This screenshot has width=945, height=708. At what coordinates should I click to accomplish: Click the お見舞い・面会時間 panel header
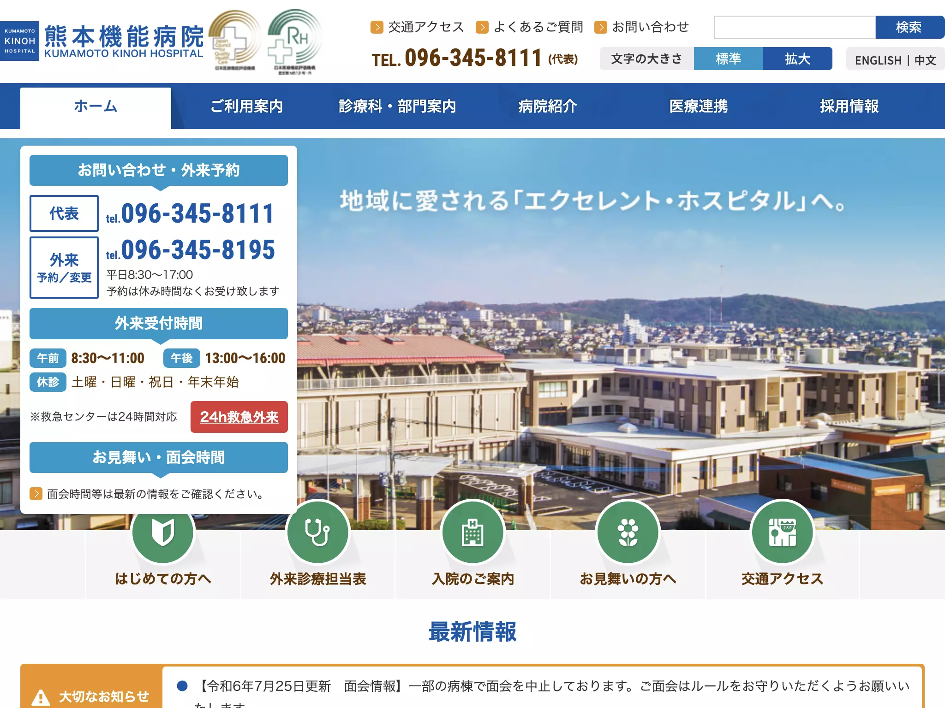coord(159,457)
